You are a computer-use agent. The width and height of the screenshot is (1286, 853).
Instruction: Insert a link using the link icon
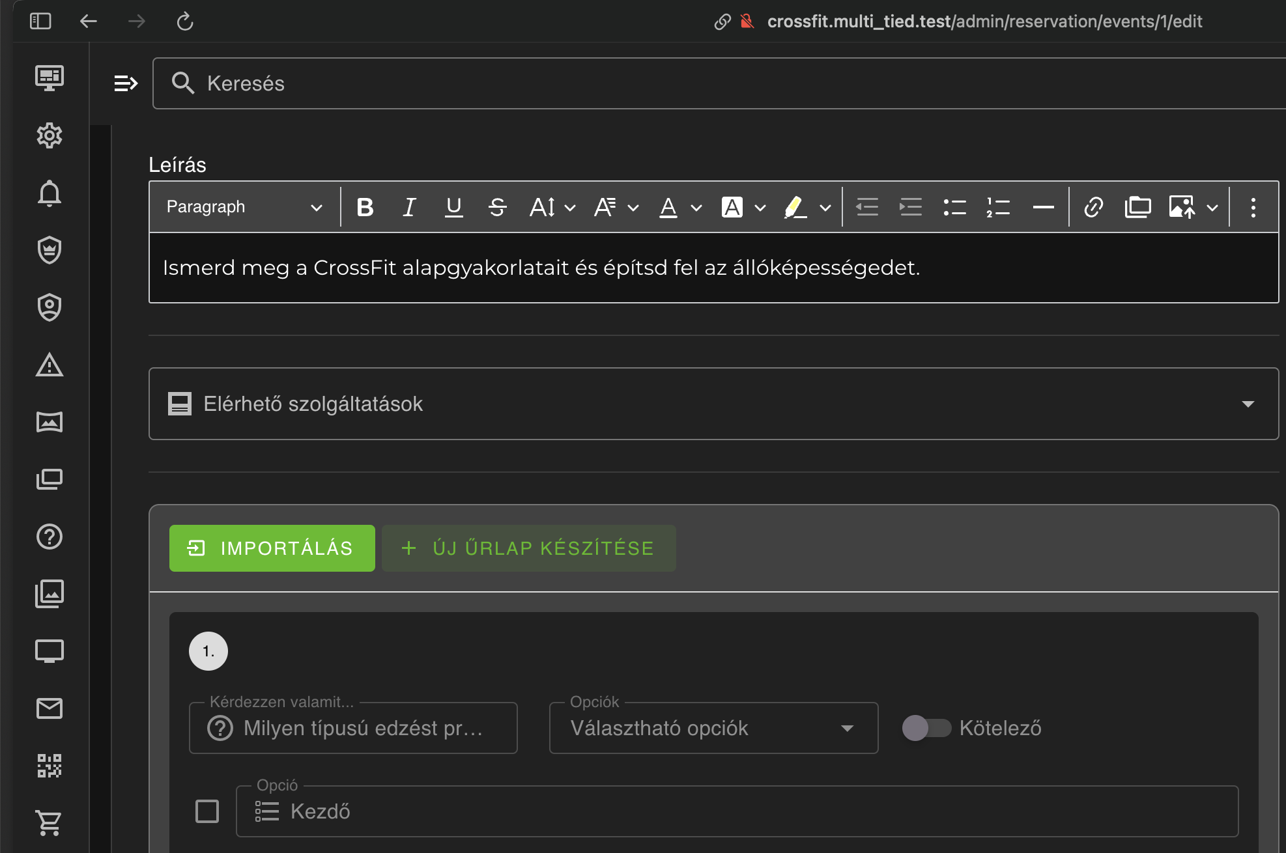pos(1093,207)
